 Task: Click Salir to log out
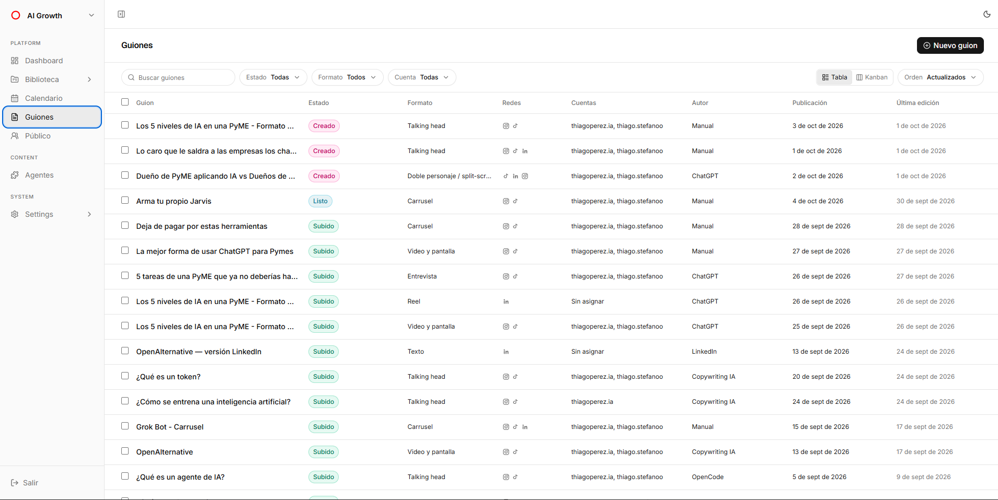coord(25,483)
